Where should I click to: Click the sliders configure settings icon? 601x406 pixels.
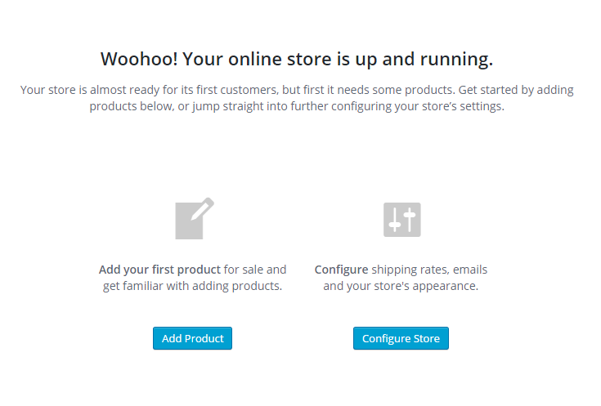402,220
